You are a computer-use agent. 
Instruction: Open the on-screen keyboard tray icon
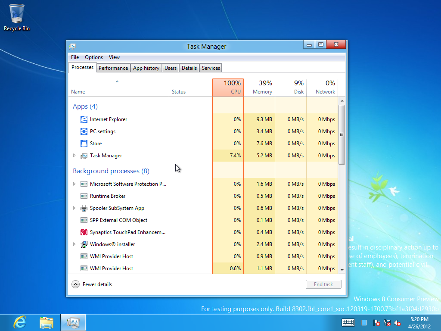coord(348,322)
